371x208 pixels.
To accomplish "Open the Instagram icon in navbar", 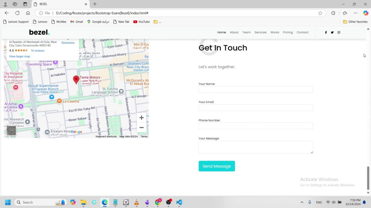I will pyautogui.click(x=339, y=33).
